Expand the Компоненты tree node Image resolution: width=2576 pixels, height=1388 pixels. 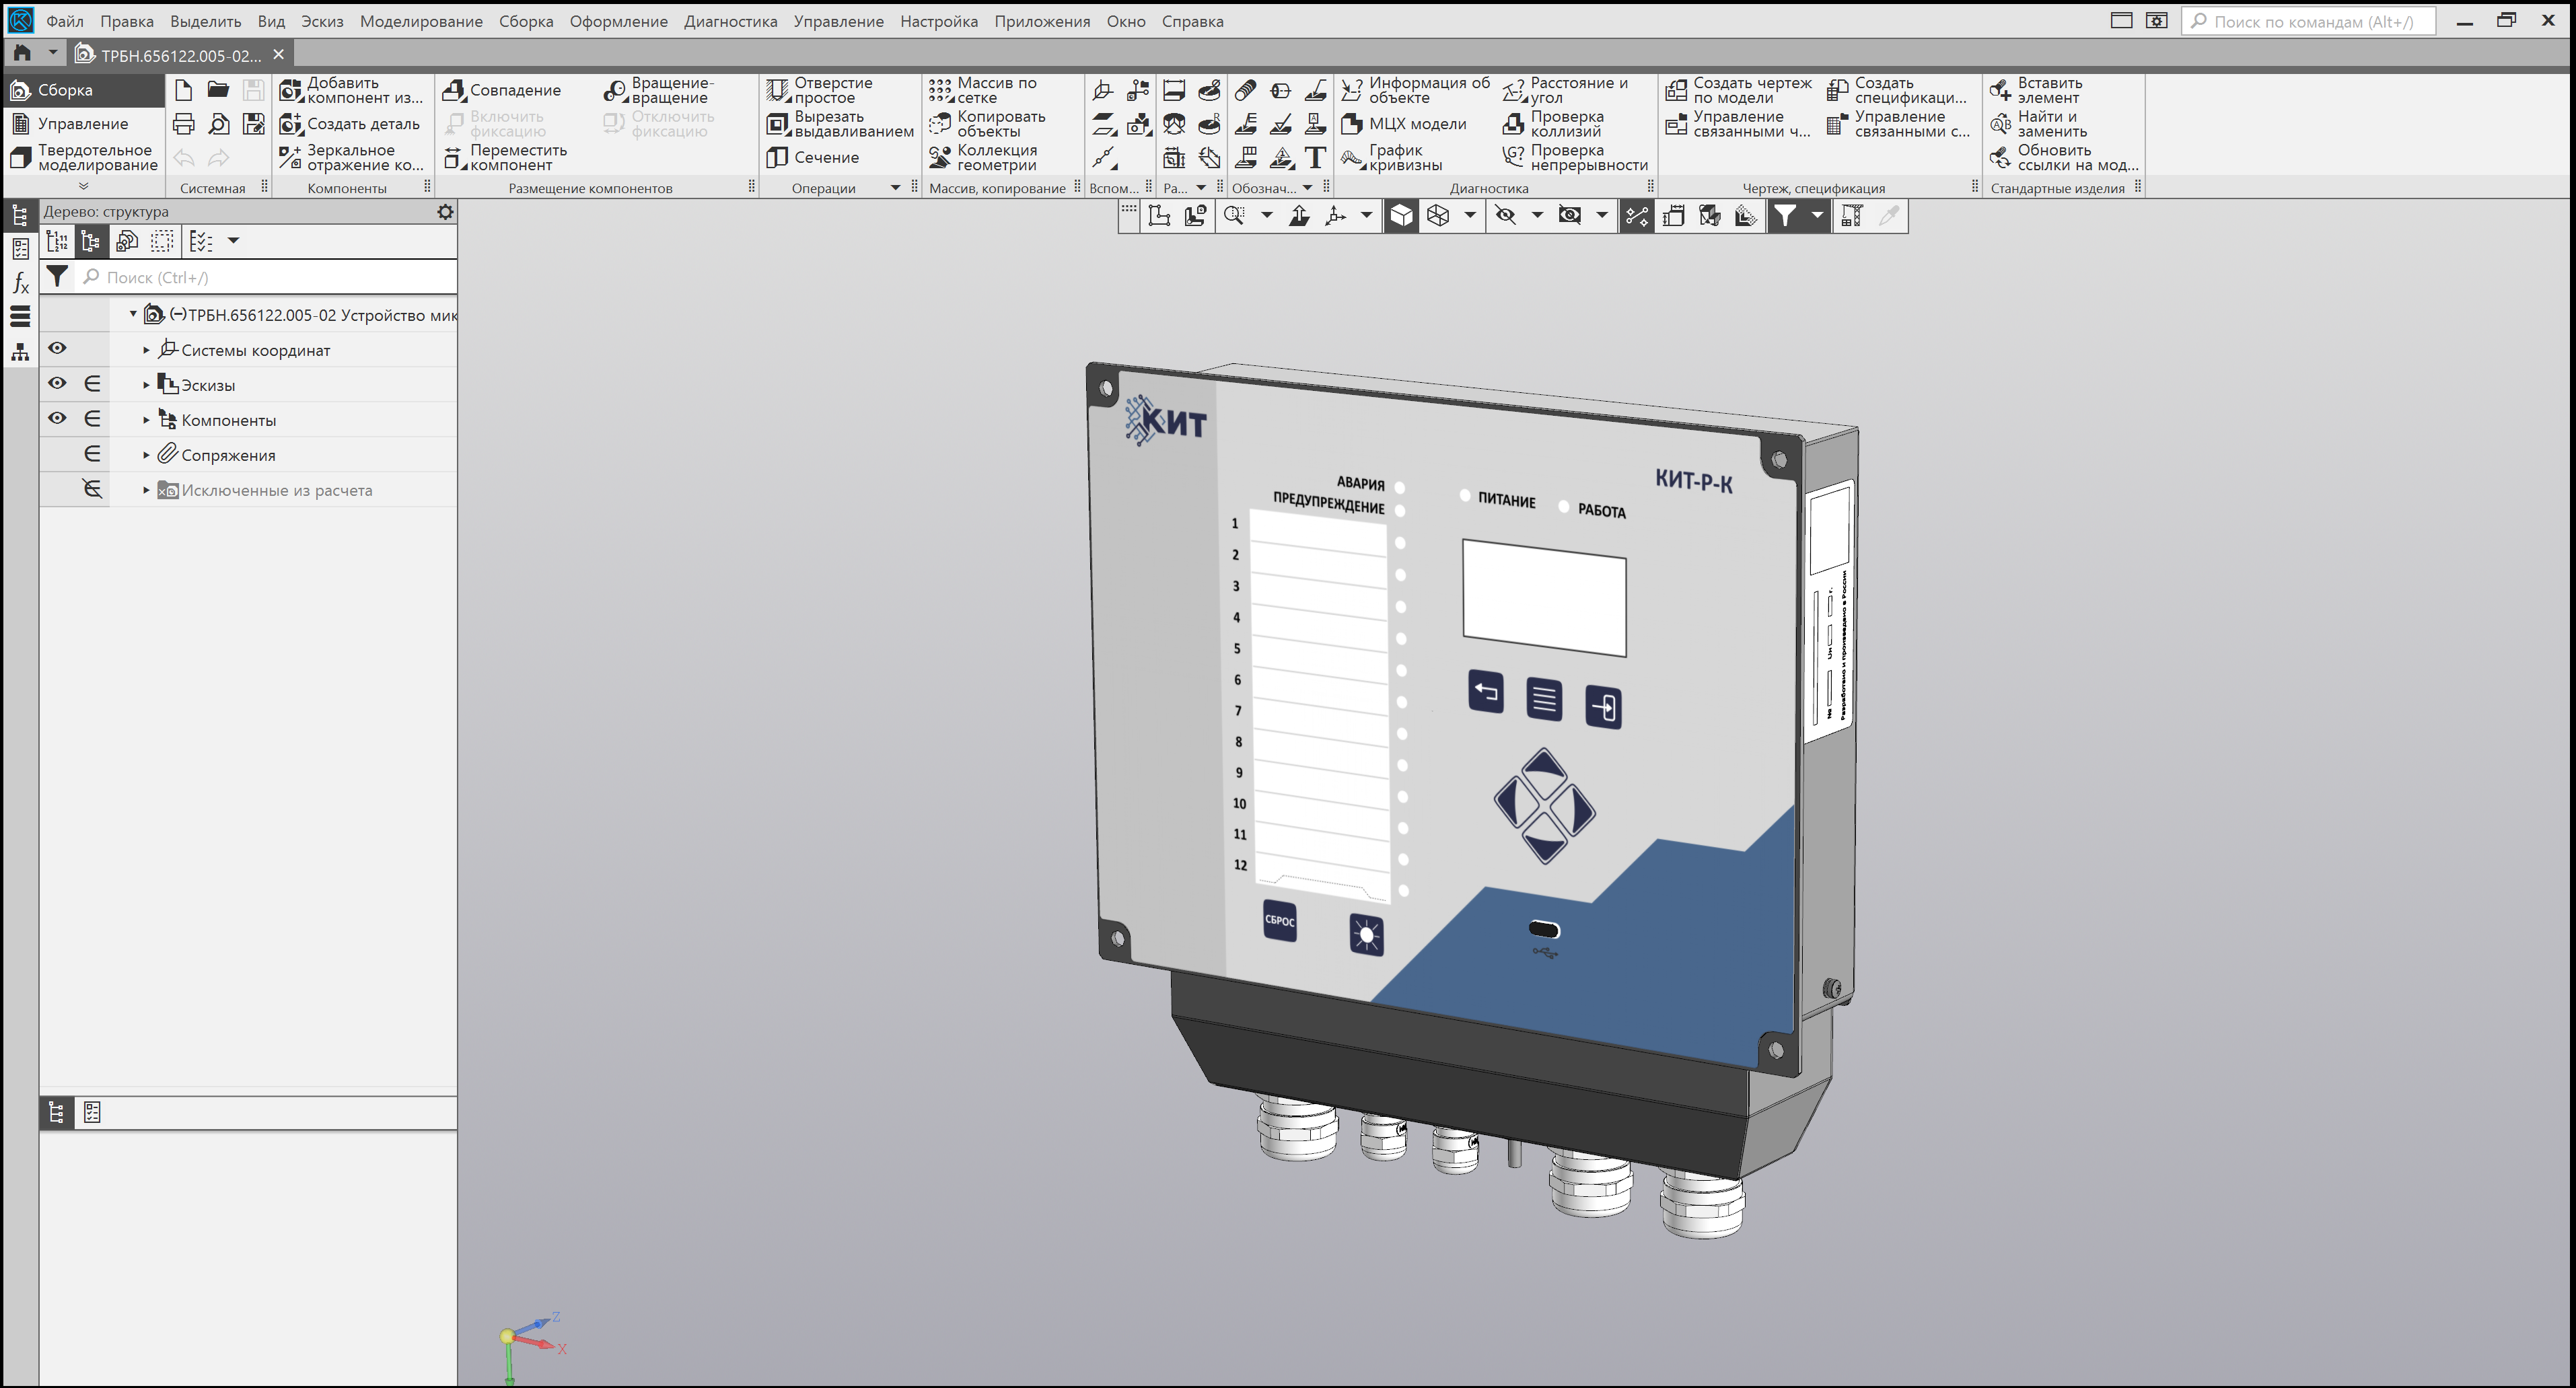point(146,420)
